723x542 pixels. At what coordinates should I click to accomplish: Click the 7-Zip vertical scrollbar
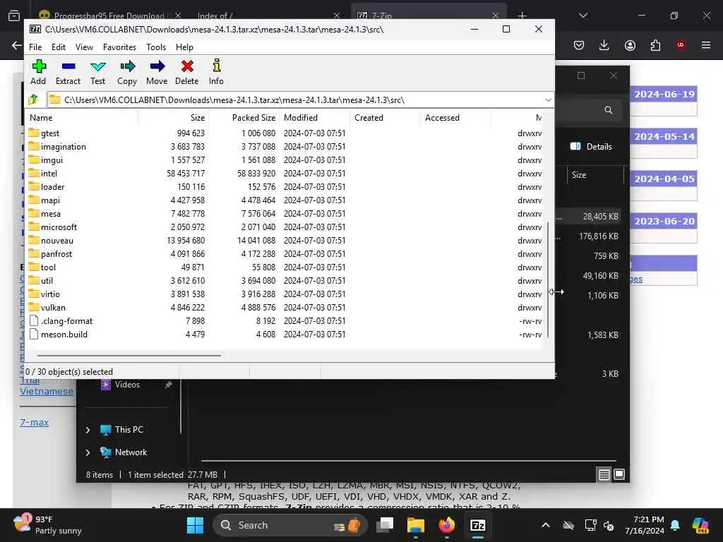(x=548, y=279)
